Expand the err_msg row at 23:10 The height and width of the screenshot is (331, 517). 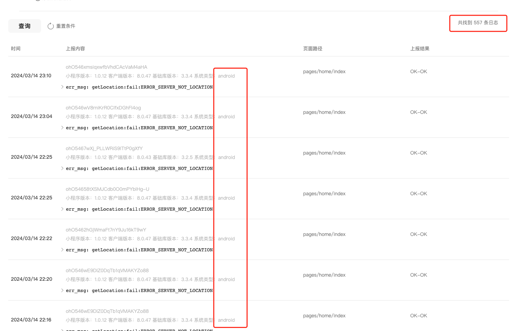[x=62, y=87]
